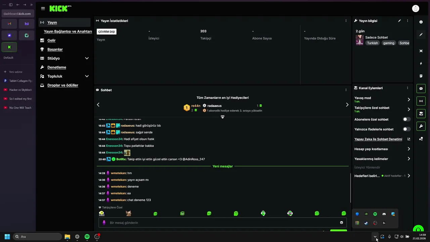The image size is (430, 242).
Task: Toggle the camera widget in right toolbar
Action: coord(421,114)
